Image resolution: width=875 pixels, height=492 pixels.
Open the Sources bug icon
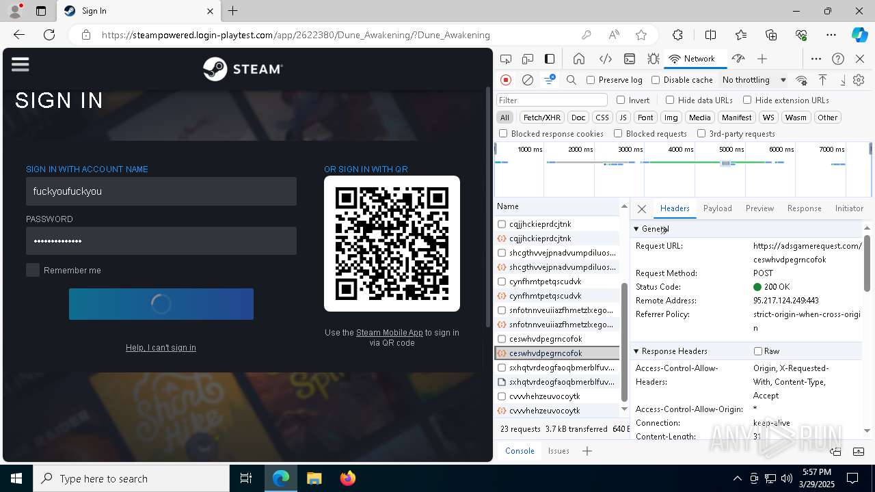[x=653, y=59]
